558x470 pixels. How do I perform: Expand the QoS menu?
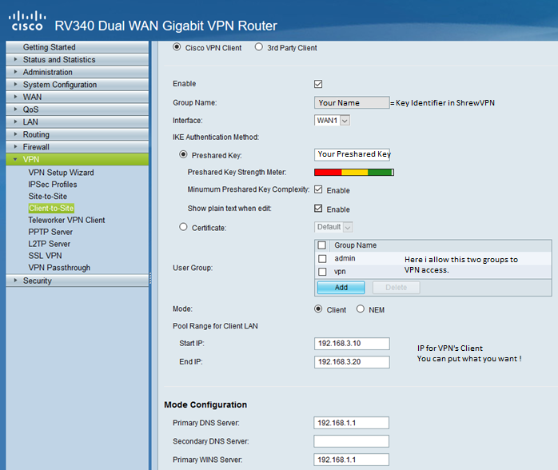(x=78, y=110)
